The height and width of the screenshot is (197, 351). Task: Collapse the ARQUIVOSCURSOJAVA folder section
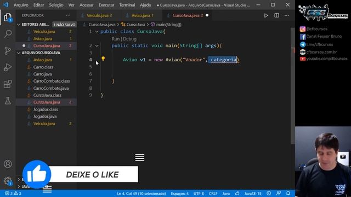tap(19, 53)
